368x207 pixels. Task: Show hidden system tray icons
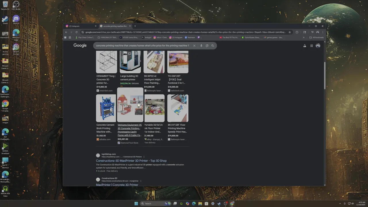pyautogui.click(x=340, y=204)
